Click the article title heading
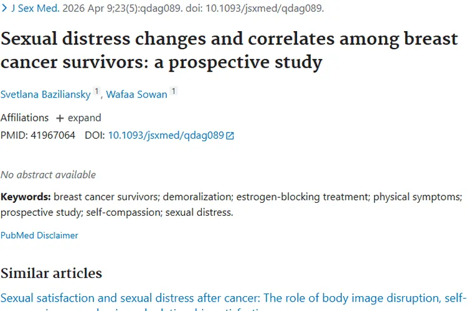The width and height of the screenshot is (467, 311). [x=229, y=50]
